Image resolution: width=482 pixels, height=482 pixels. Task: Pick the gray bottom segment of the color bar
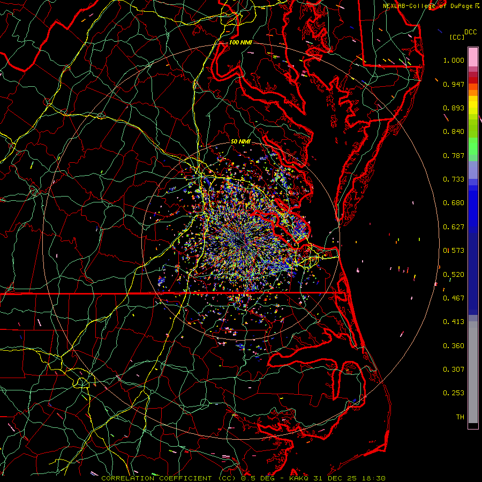point(473,372)
